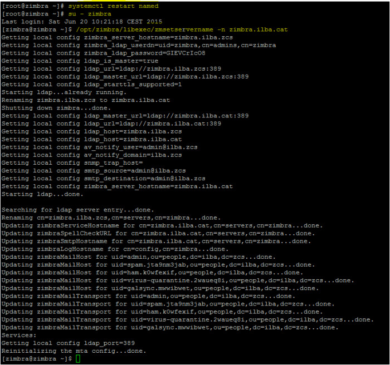Click zimbraMailHost line for uid=galsync.mwwibwet

(x=160, y=288)
